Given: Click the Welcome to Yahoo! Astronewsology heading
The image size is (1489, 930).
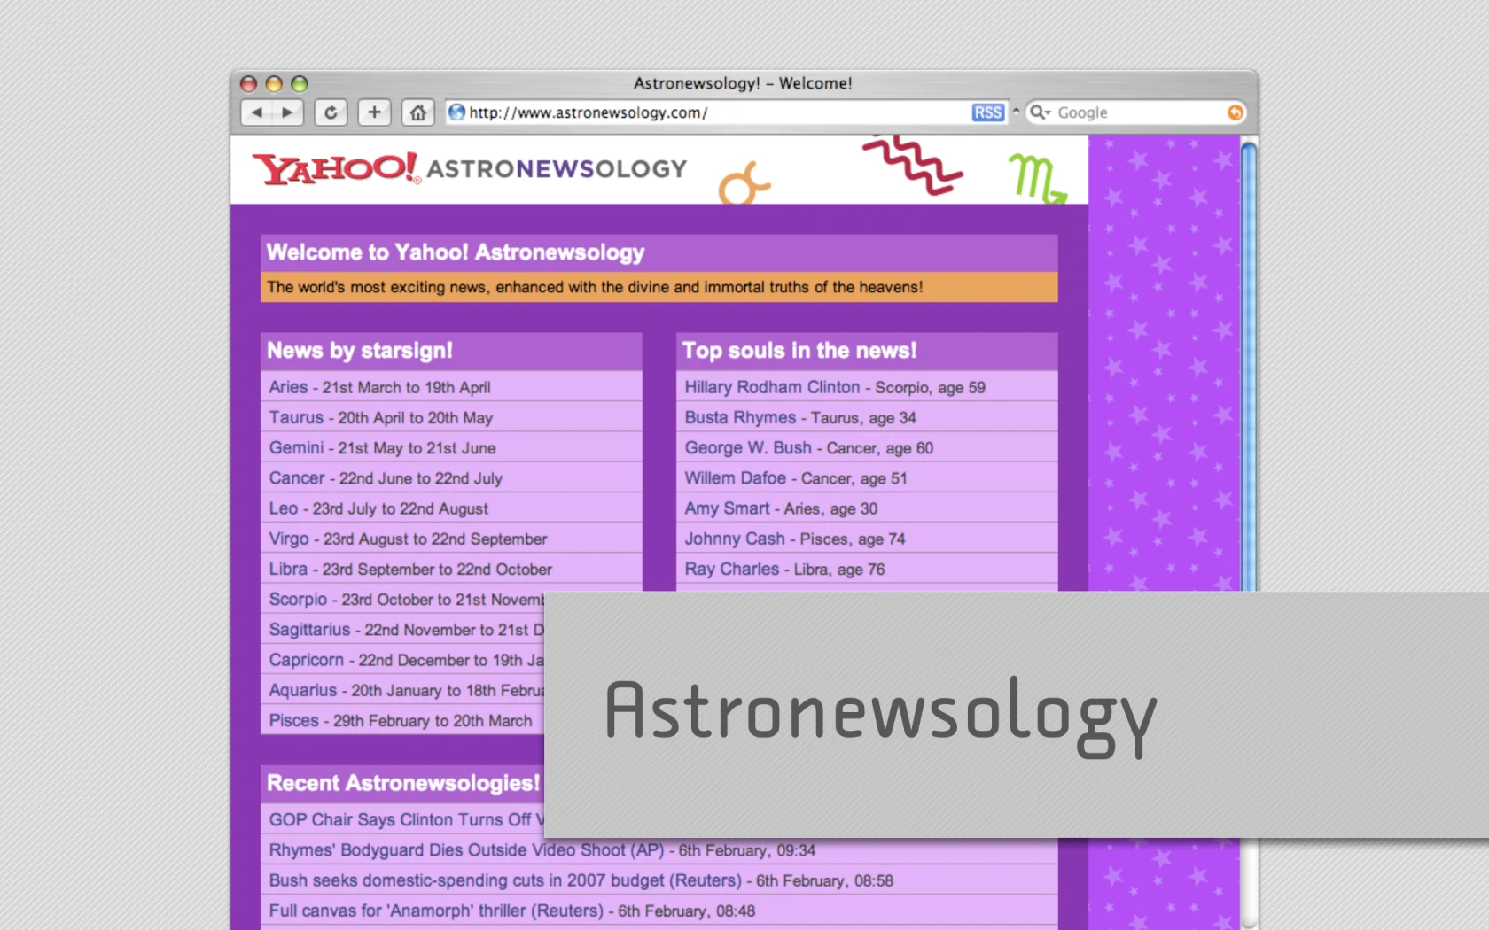Looking at the screenshot, I should 456,252.
